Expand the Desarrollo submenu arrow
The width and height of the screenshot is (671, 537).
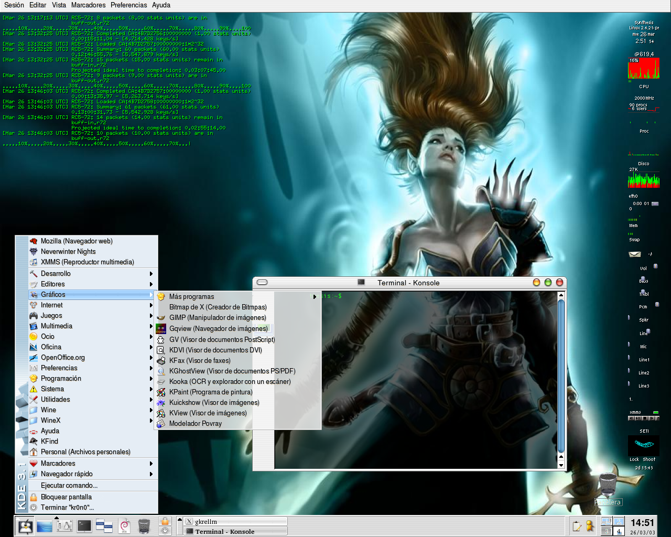pos(151,274)
